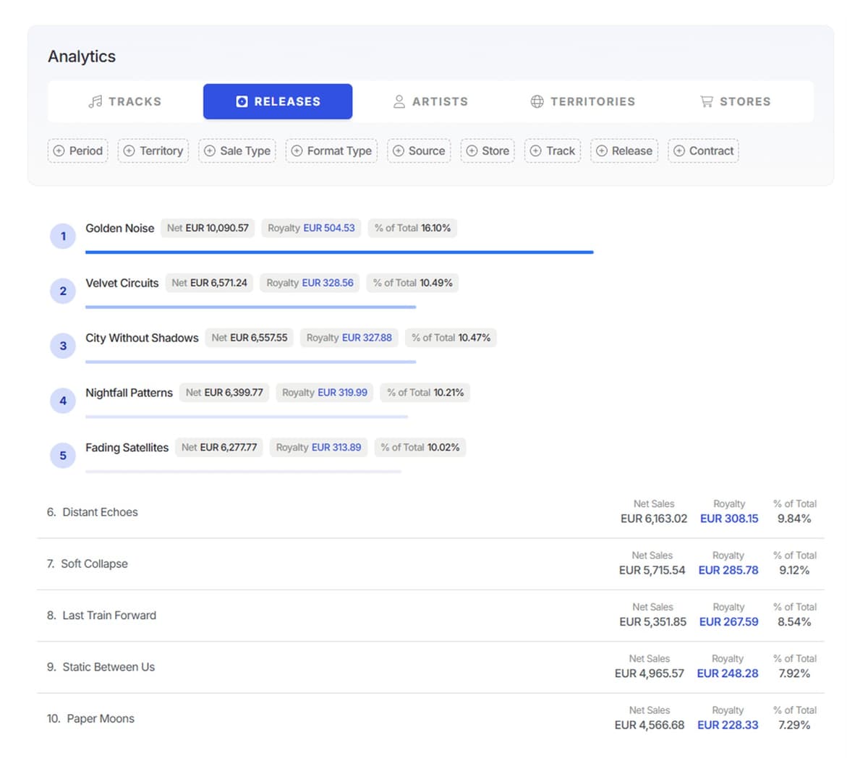The height and width of the screenshot is (774, 868).
Task: Open the Golden Noise release
Action: [120, 228]
